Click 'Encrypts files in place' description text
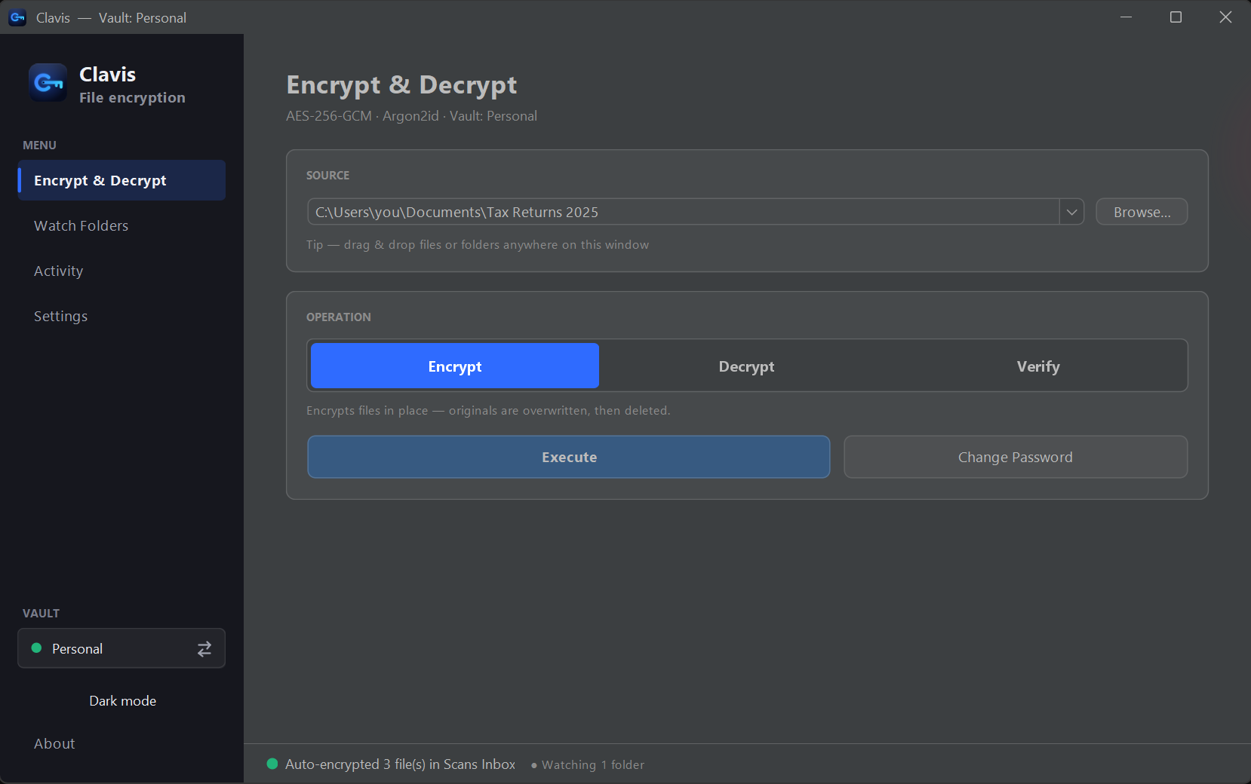1251x784 pixels. click(488, 411)
